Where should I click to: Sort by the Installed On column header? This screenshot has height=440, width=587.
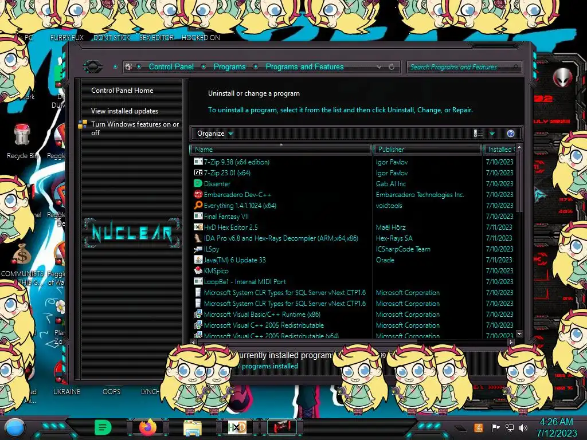(500, 150)
